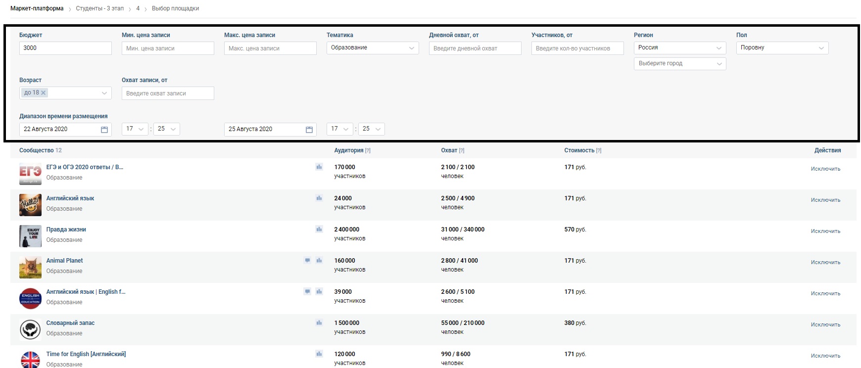This screenshot has height=368, width=861.
Task: Open calendar icon of 25 Августа 2020 date
Action: coord(309,129)
